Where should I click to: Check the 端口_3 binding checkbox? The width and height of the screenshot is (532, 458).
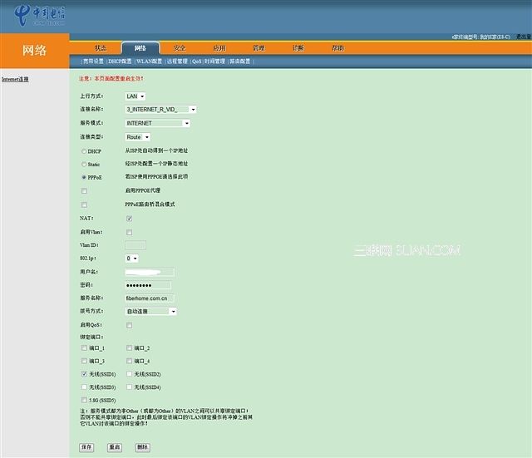84,361
